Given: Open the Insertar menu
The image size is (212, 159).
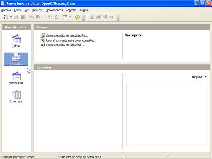Looking at the screenshot, I should [37, 10].
